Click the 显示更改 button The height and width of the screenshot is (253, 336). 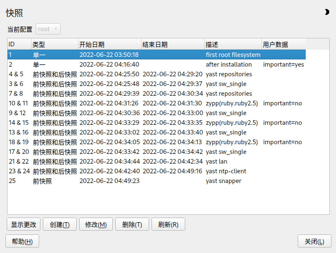[x=24, y=225]
